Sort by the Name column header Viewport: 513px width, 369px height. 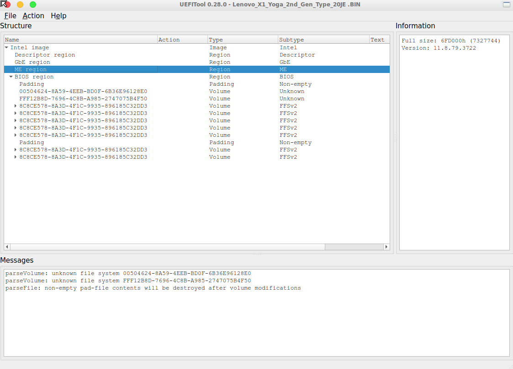point(80,40)
